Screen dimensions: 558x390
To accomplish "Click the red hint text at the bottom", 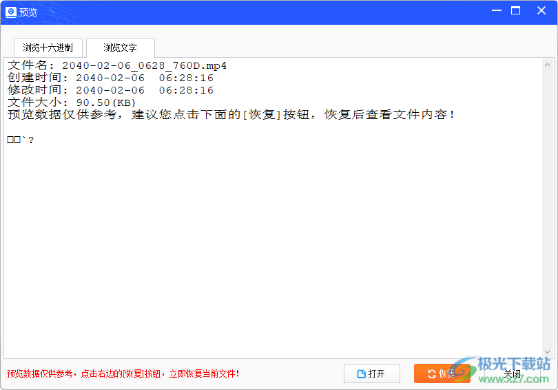I will coord(123,373).
